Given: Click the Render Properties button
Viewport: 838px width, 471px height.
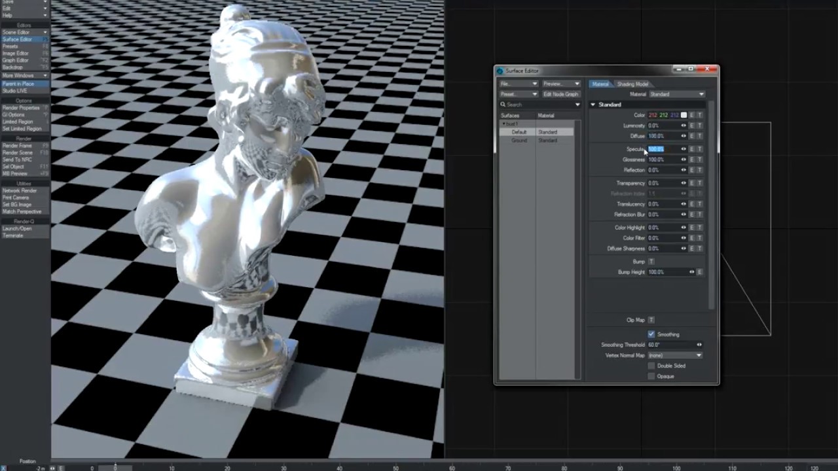Looking at the screenshot, I should click(26, 108).
